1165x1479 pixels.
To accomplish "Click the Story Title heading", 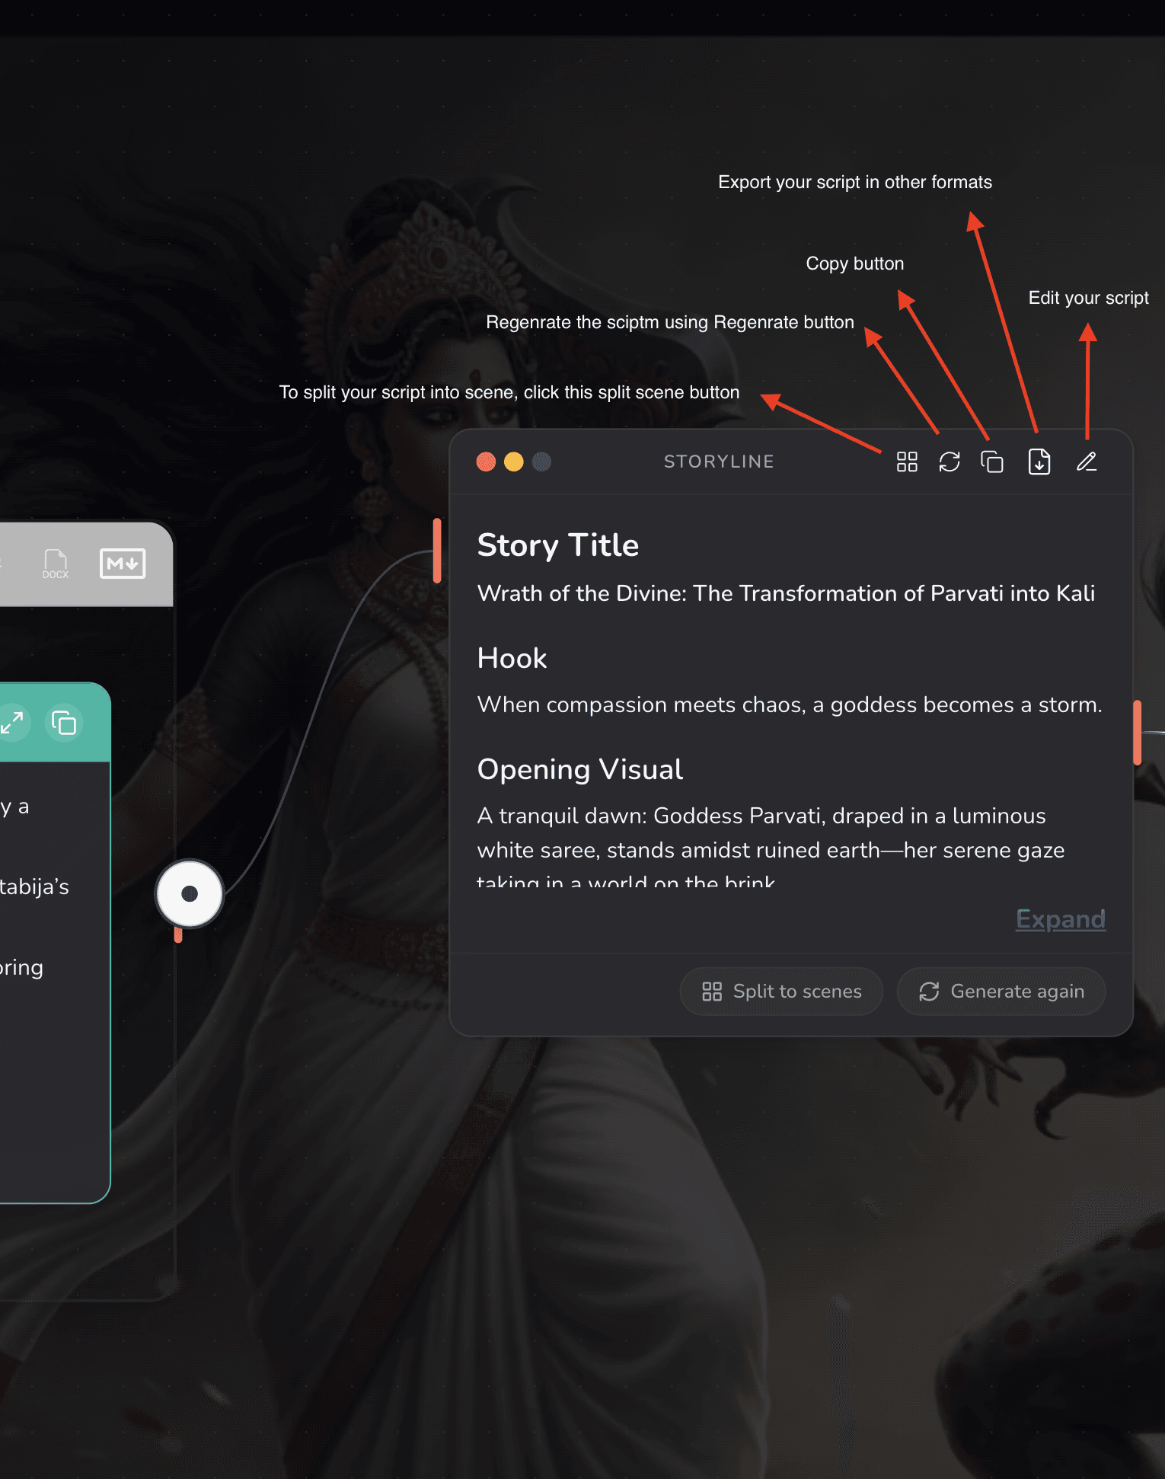I will pos(558,545).
